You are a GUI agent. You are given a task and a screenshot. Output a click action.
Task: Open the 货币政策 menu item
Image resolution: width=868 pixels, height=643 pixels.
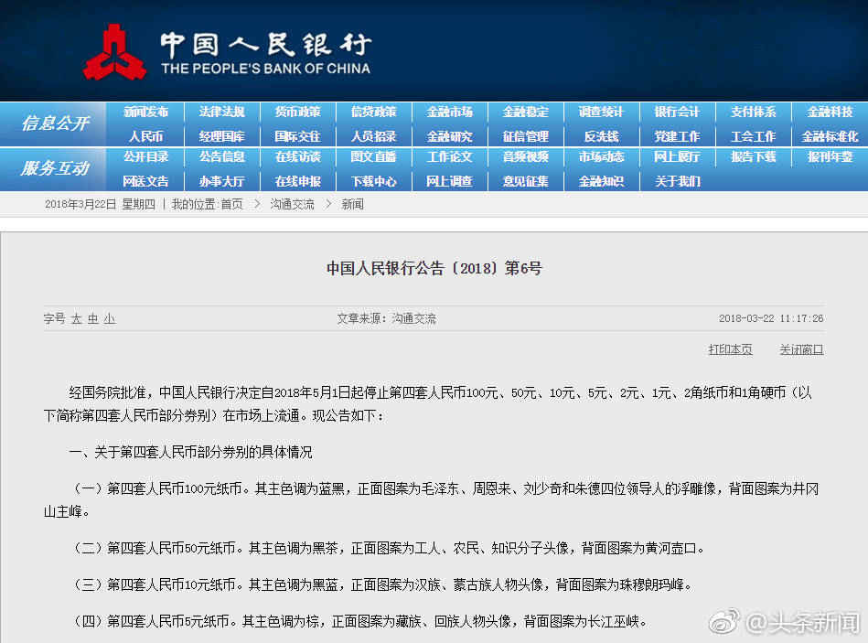click(297, 113)
